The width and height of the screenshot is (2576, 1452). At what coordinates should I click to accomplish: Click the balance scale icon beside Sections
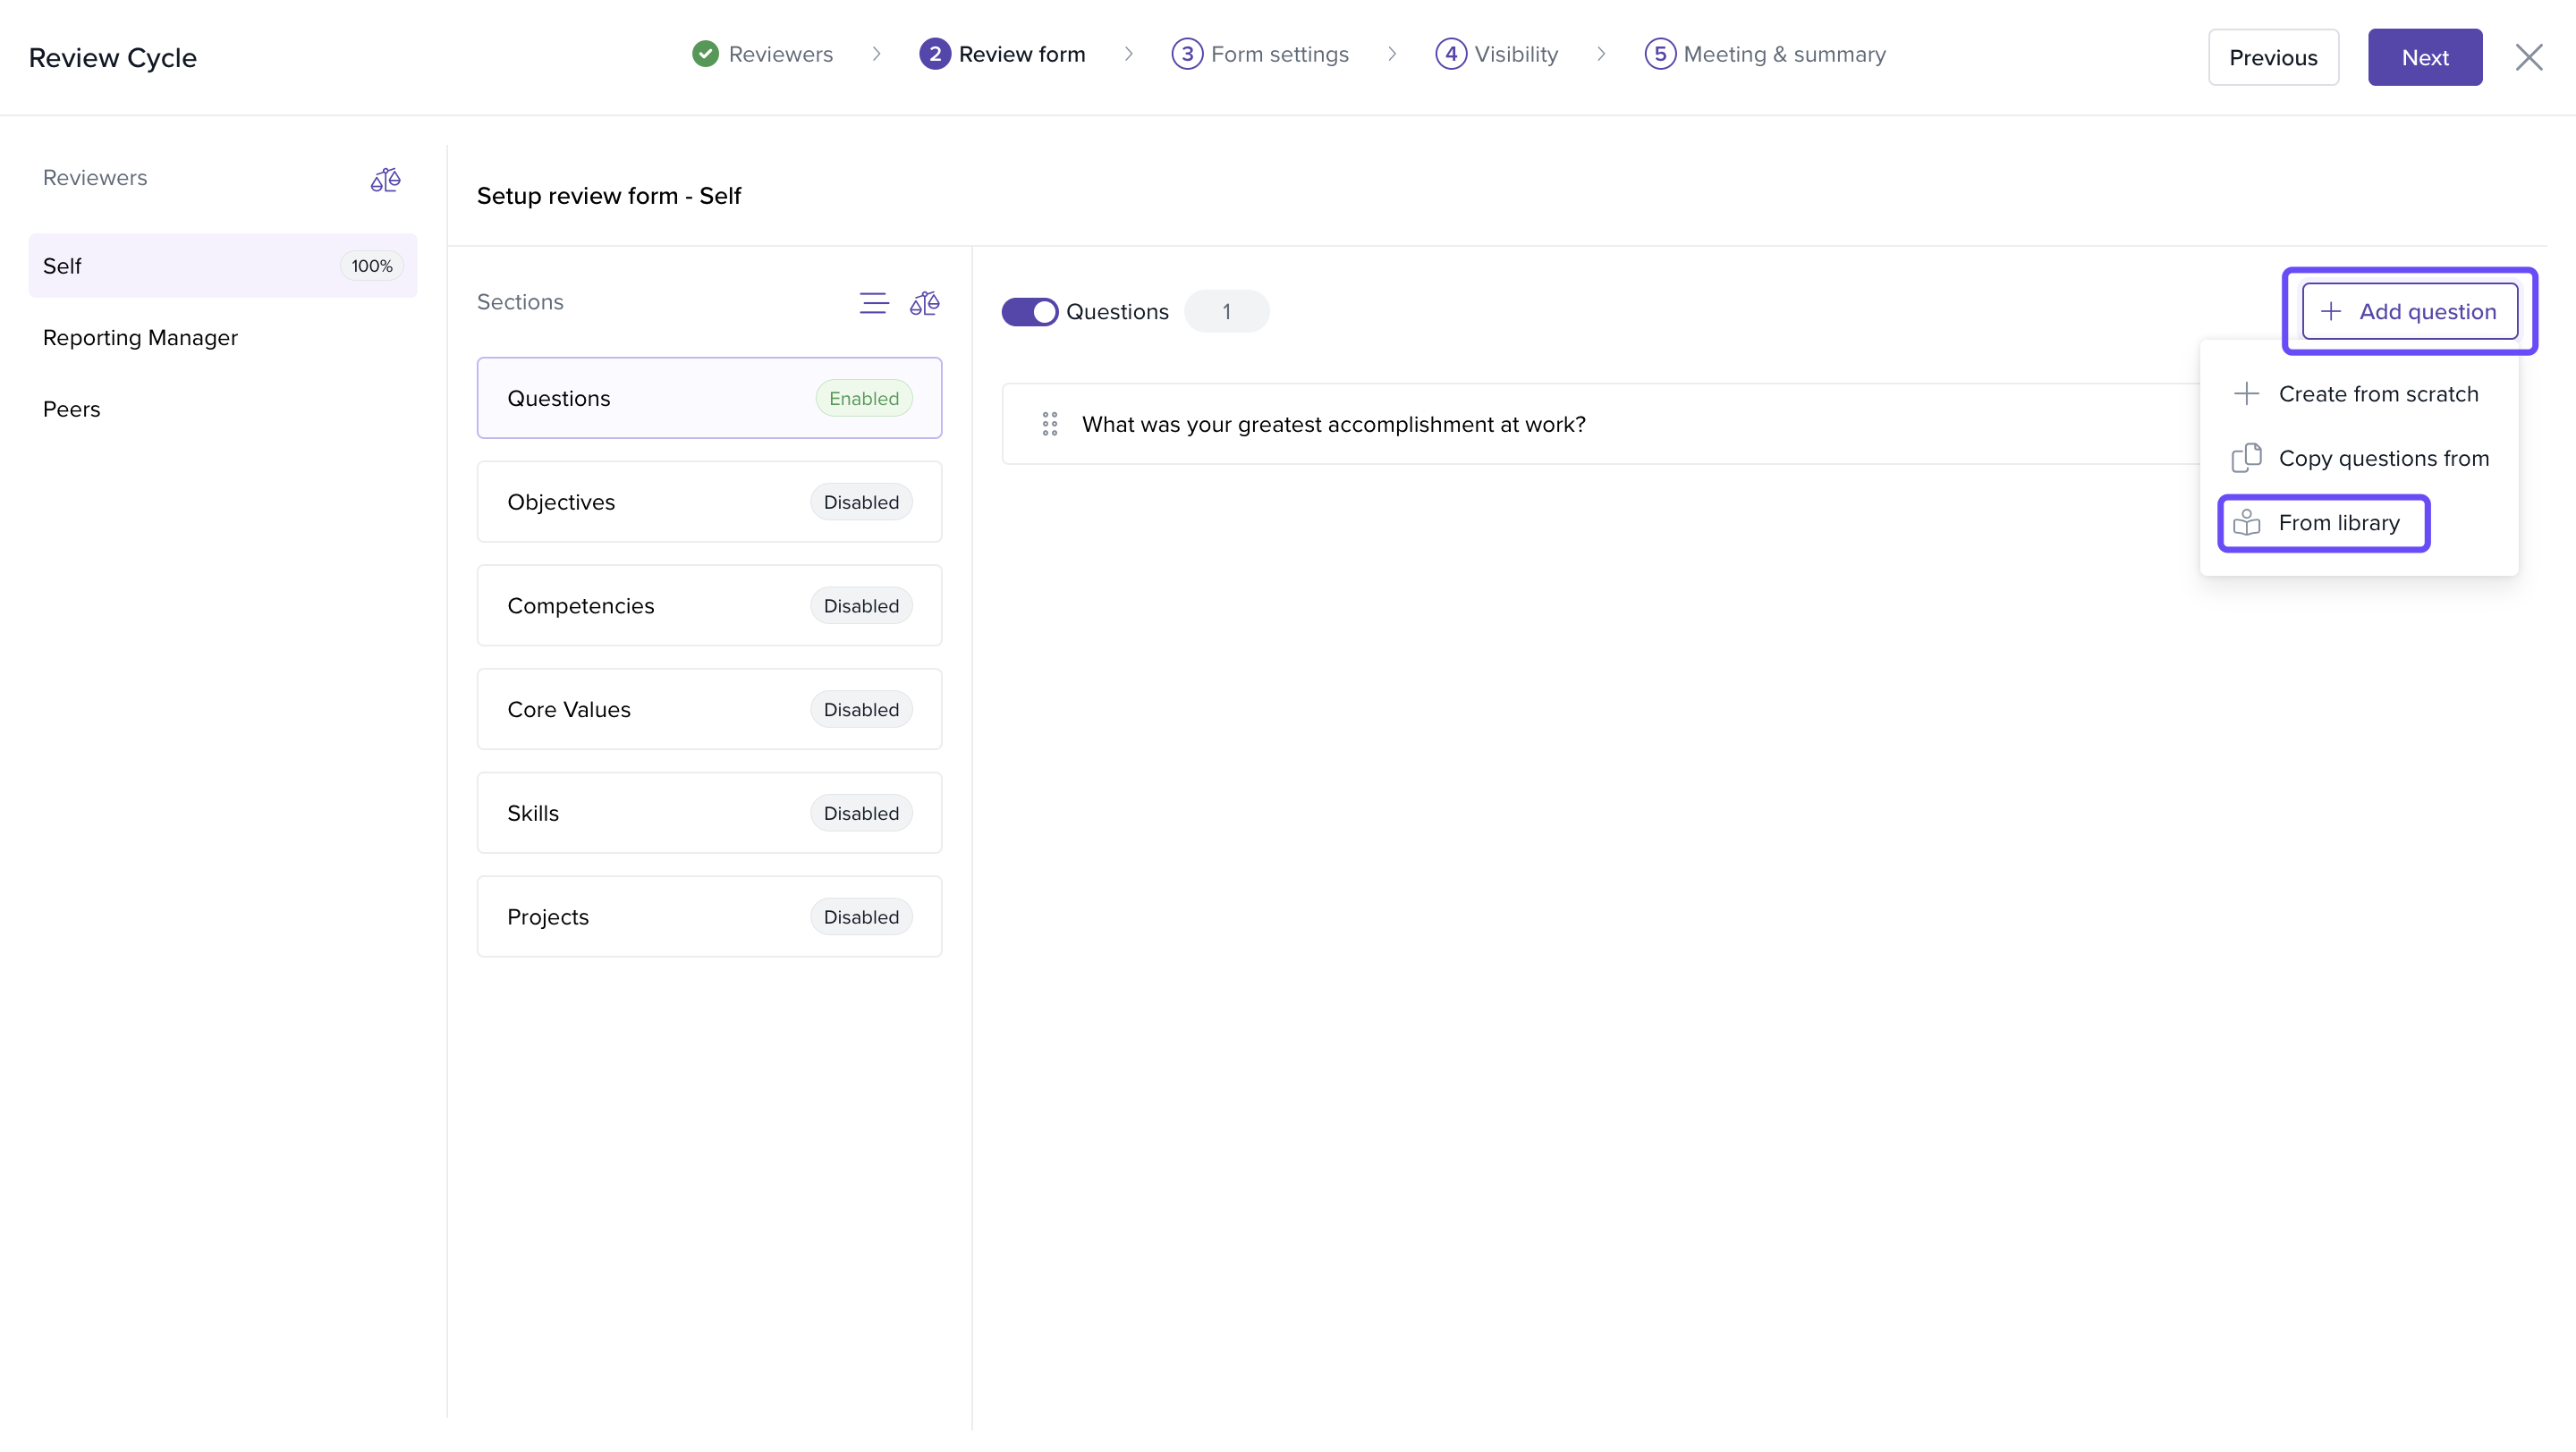point(924,303)
